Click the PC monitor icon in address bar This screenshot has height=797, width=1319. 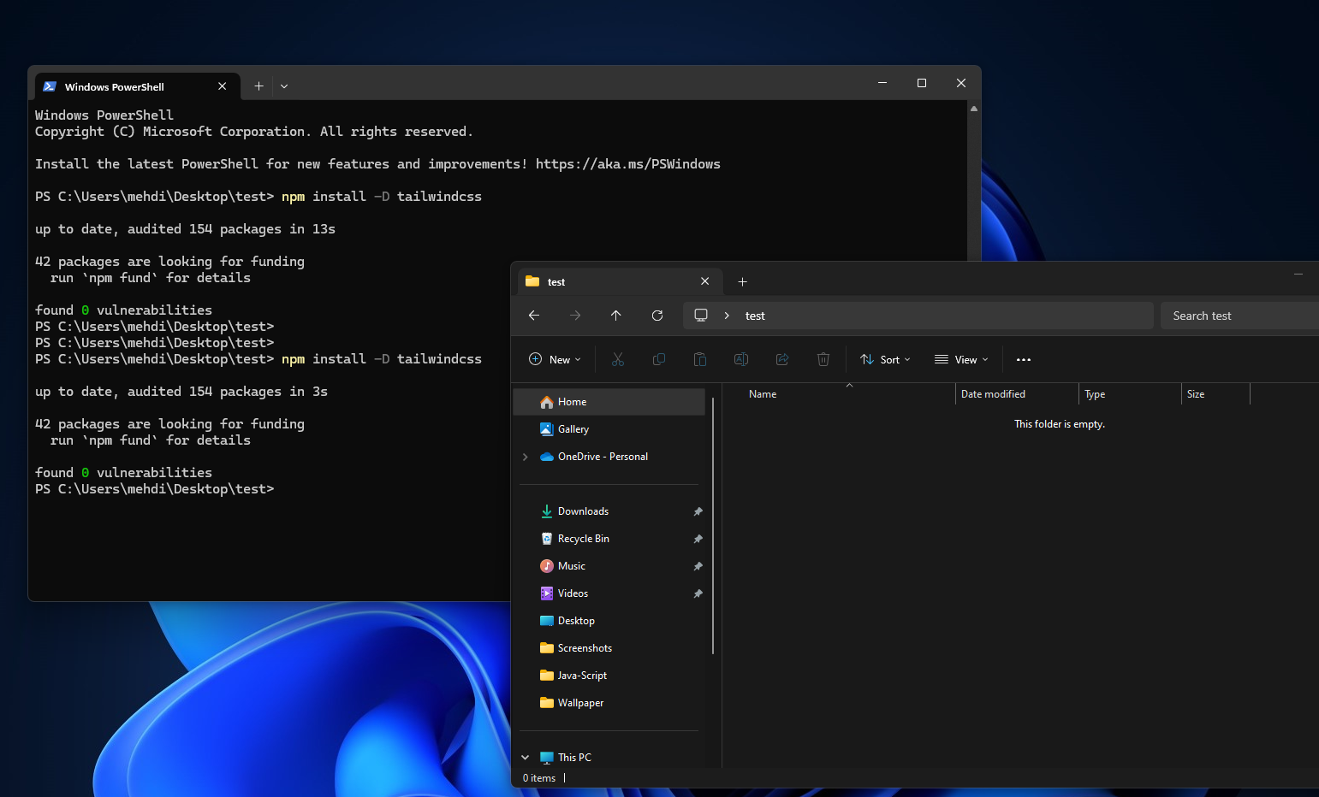pos(701,316)
